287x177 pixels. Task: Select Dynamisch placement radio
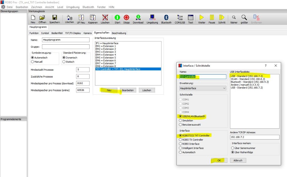coord(64,57)
